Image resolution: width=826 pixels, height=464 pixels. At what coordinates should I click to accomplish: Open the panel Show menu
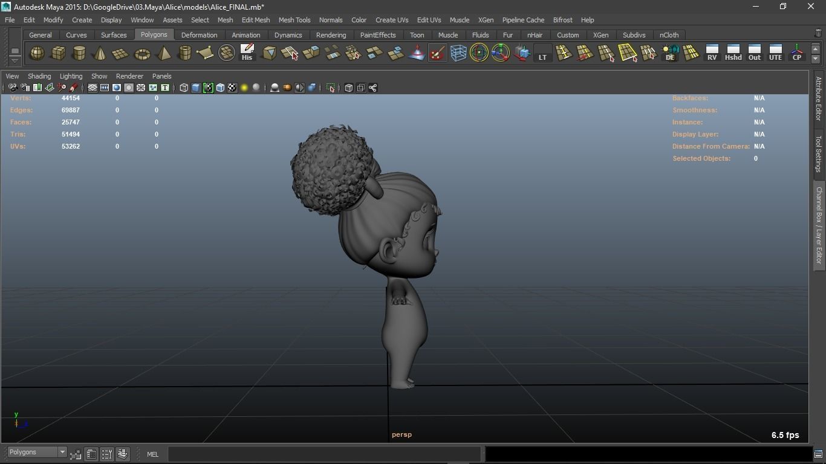pyautogui.click(x=99, y=76)
